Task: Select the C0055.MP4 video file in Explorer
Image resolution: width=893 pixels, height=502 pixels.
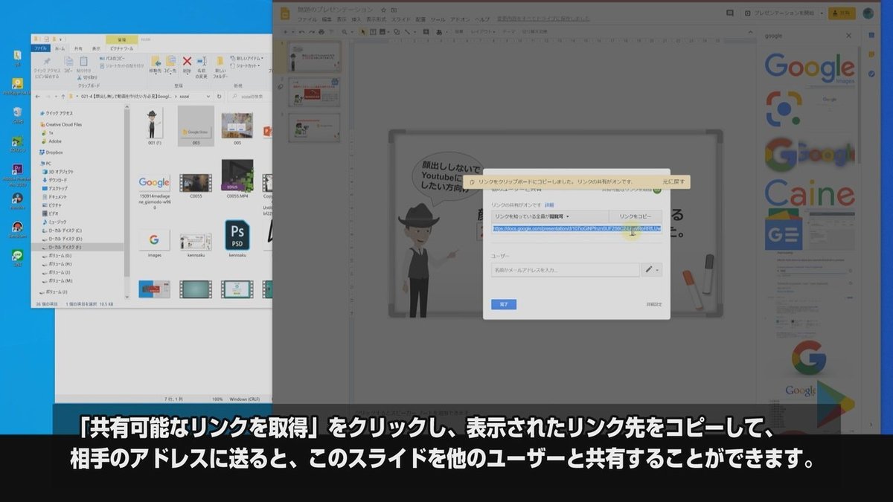Action: 237,179
